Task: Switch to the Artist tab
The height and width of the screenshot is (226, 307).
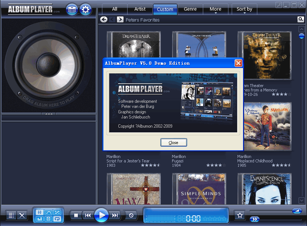Action: pyautogui.click(x=140, y=9)
